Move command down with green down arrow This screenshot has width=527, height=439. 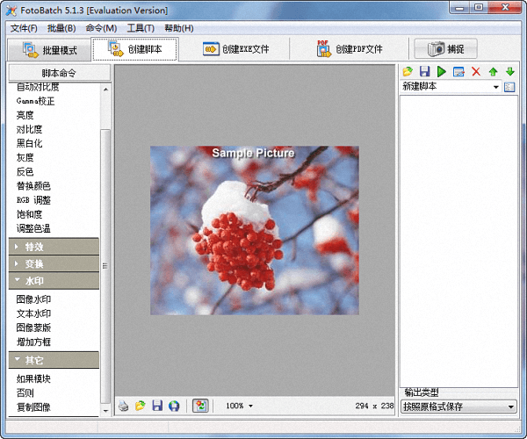click(x=510, y=71)
